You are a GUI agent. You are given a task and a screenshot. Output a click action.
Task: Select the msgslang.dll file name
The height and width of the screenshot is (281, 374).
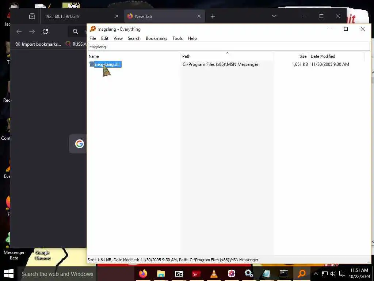click(108, 64)
